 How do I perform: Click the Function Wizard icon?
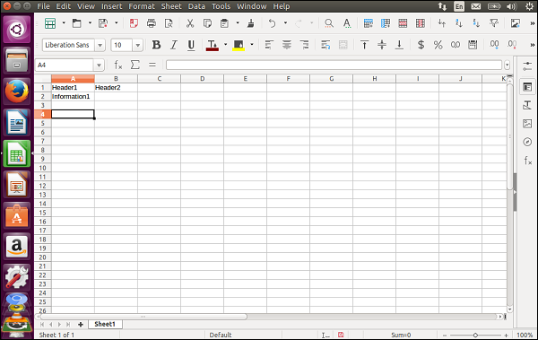pyautogui.click(x=118, y=65)
